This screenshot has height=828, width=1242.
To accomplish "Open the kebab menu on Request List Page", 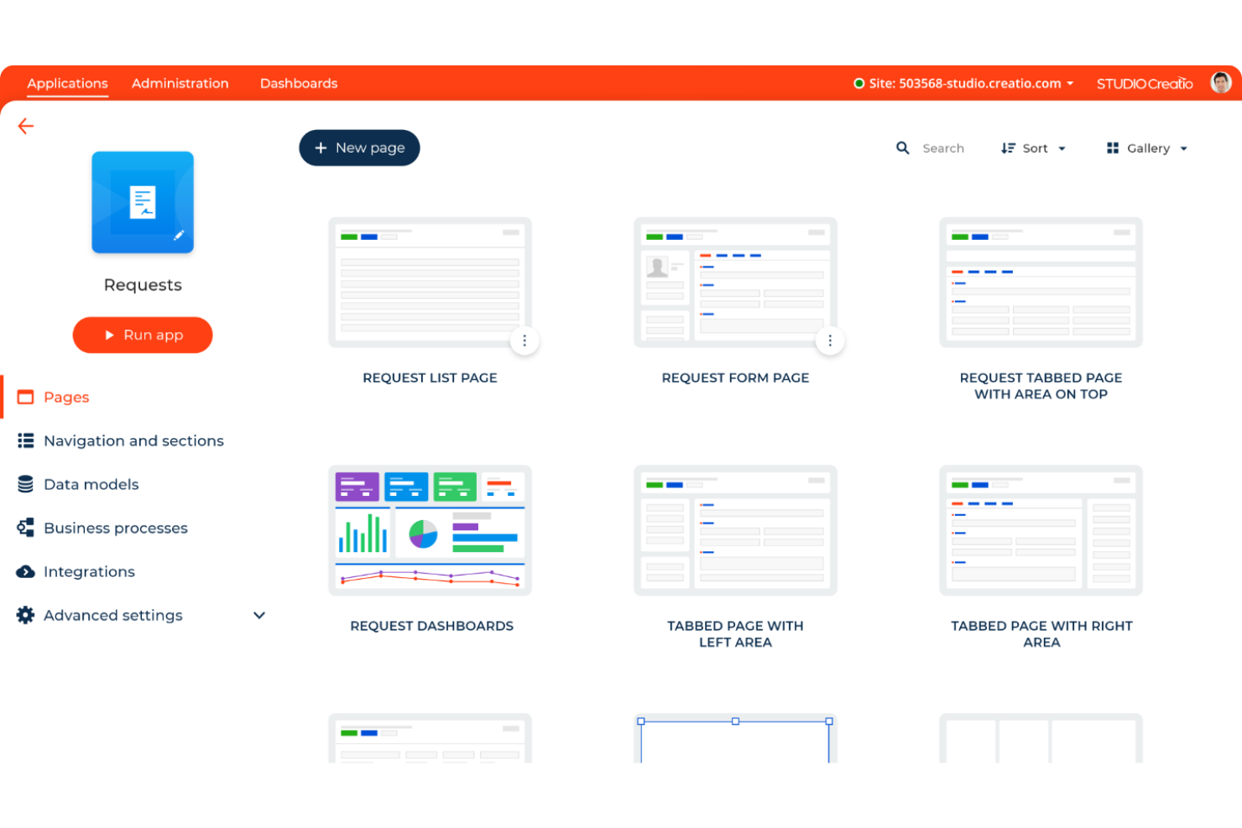I will (x=524, y=341).
